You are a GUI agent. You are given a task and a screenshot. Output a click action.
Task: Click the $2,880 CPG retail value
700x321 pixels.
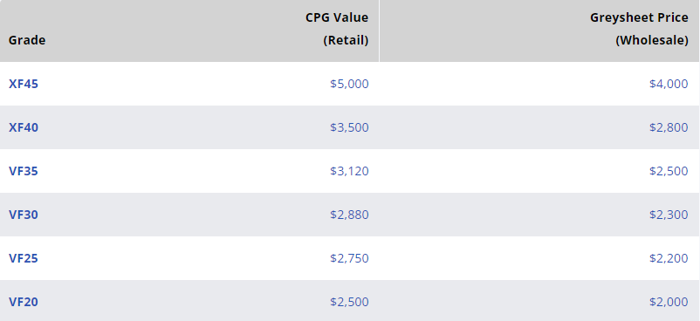tap(349, 215)
